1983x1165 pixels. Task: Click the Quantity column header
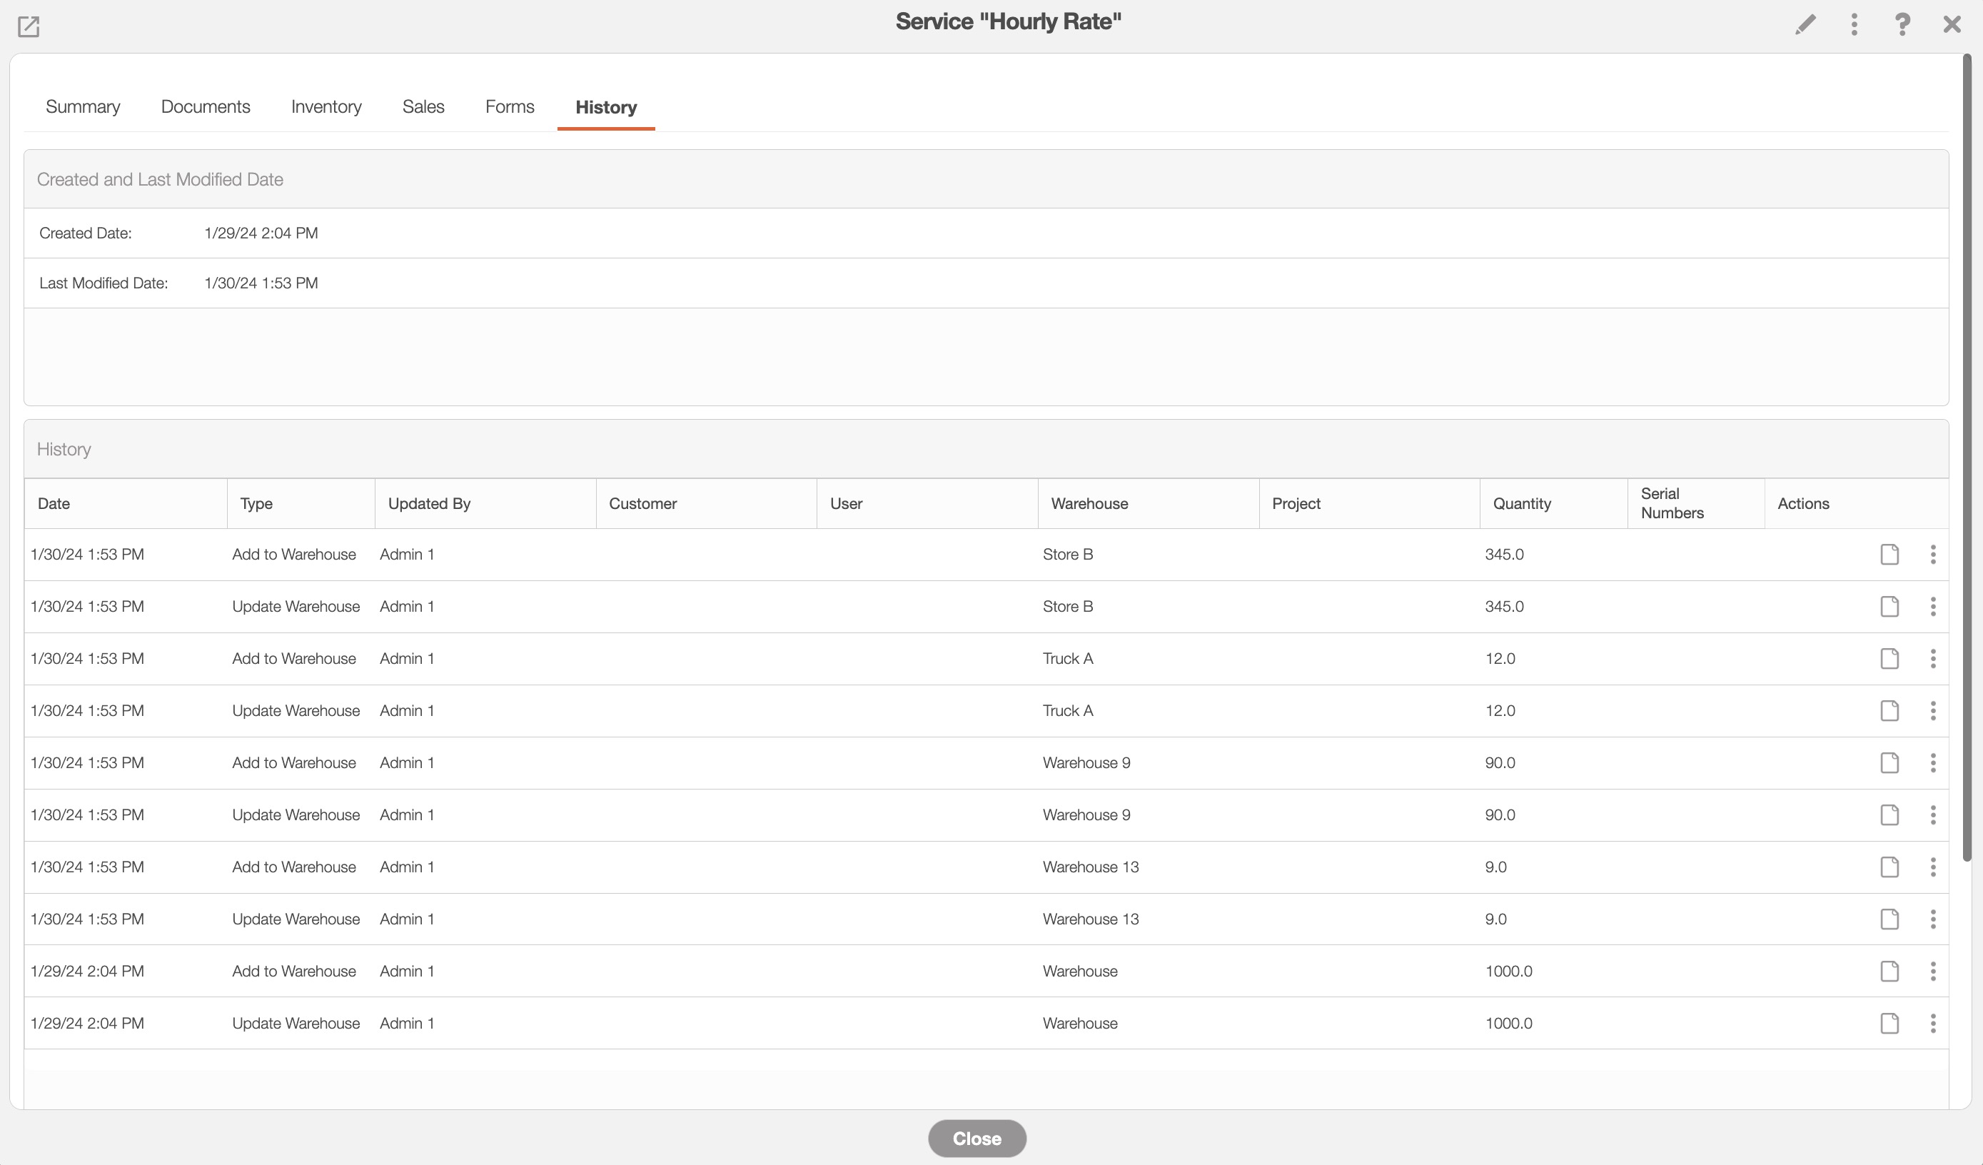[1522, 504]
